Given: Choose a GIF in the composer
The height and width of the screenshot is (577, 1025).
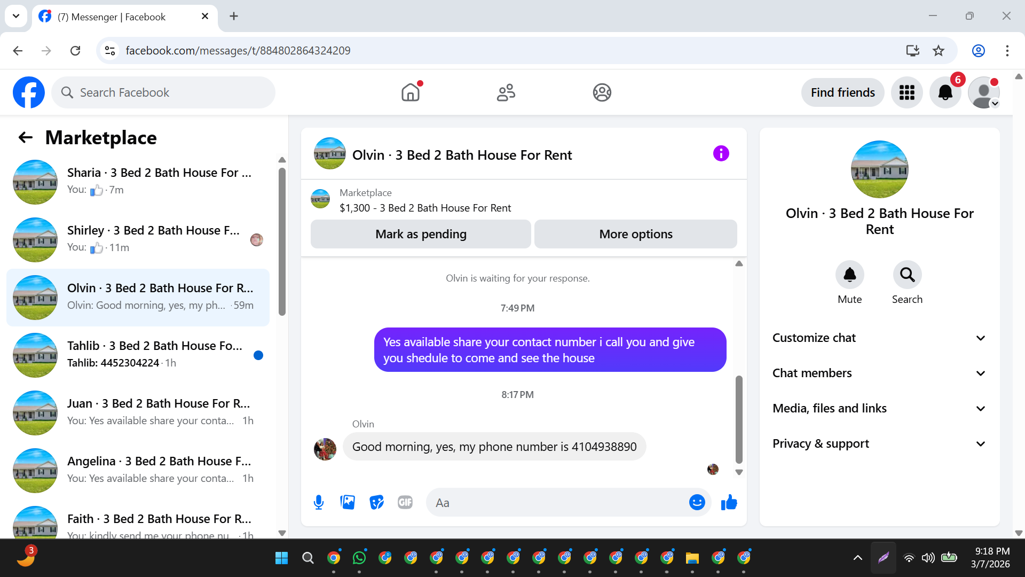Looking at the screenshot, I should [x=405, y=502].
